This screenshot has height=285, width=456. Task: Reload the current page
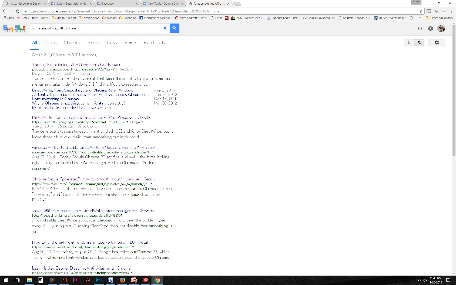click(x=17, y=11)
